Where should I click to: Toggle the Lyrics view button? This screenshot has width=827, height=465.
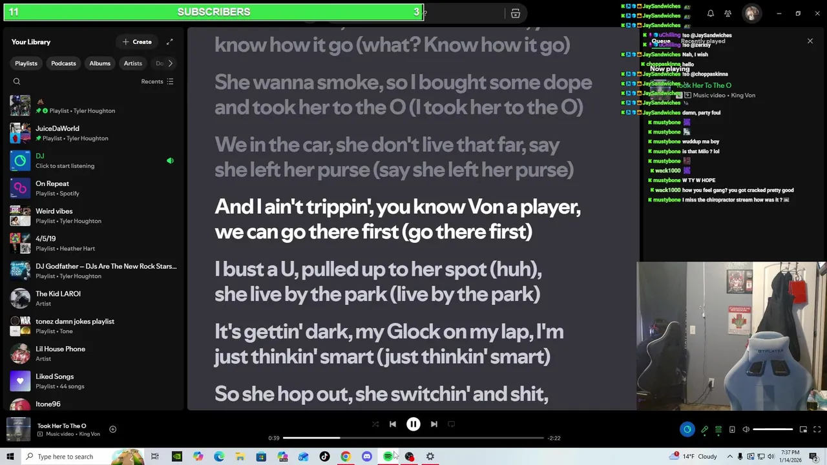click(705, 429)
